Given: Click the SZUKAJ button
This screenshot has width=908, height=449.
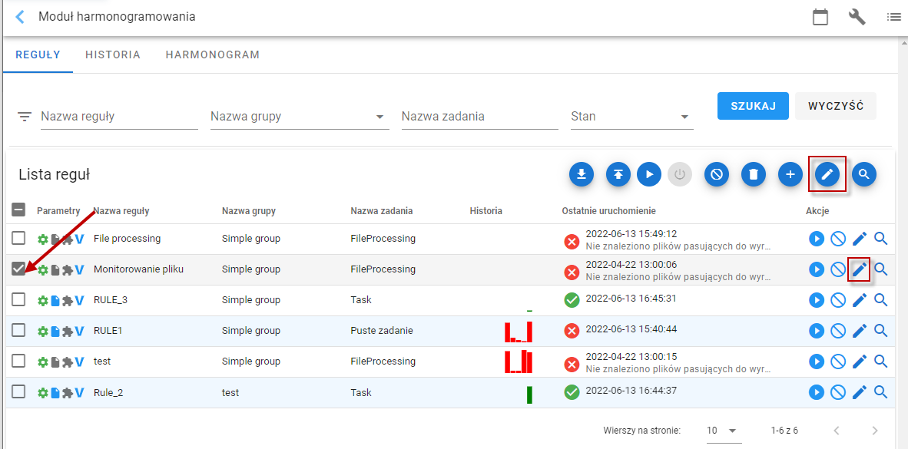Looking at the screenshot, I should click(753, 106).
